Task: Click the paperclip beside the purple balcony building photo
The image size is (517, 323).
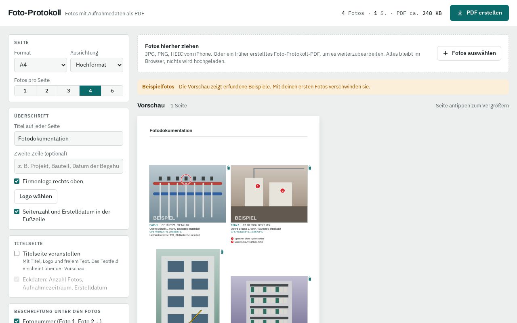Action: point(310,279)
